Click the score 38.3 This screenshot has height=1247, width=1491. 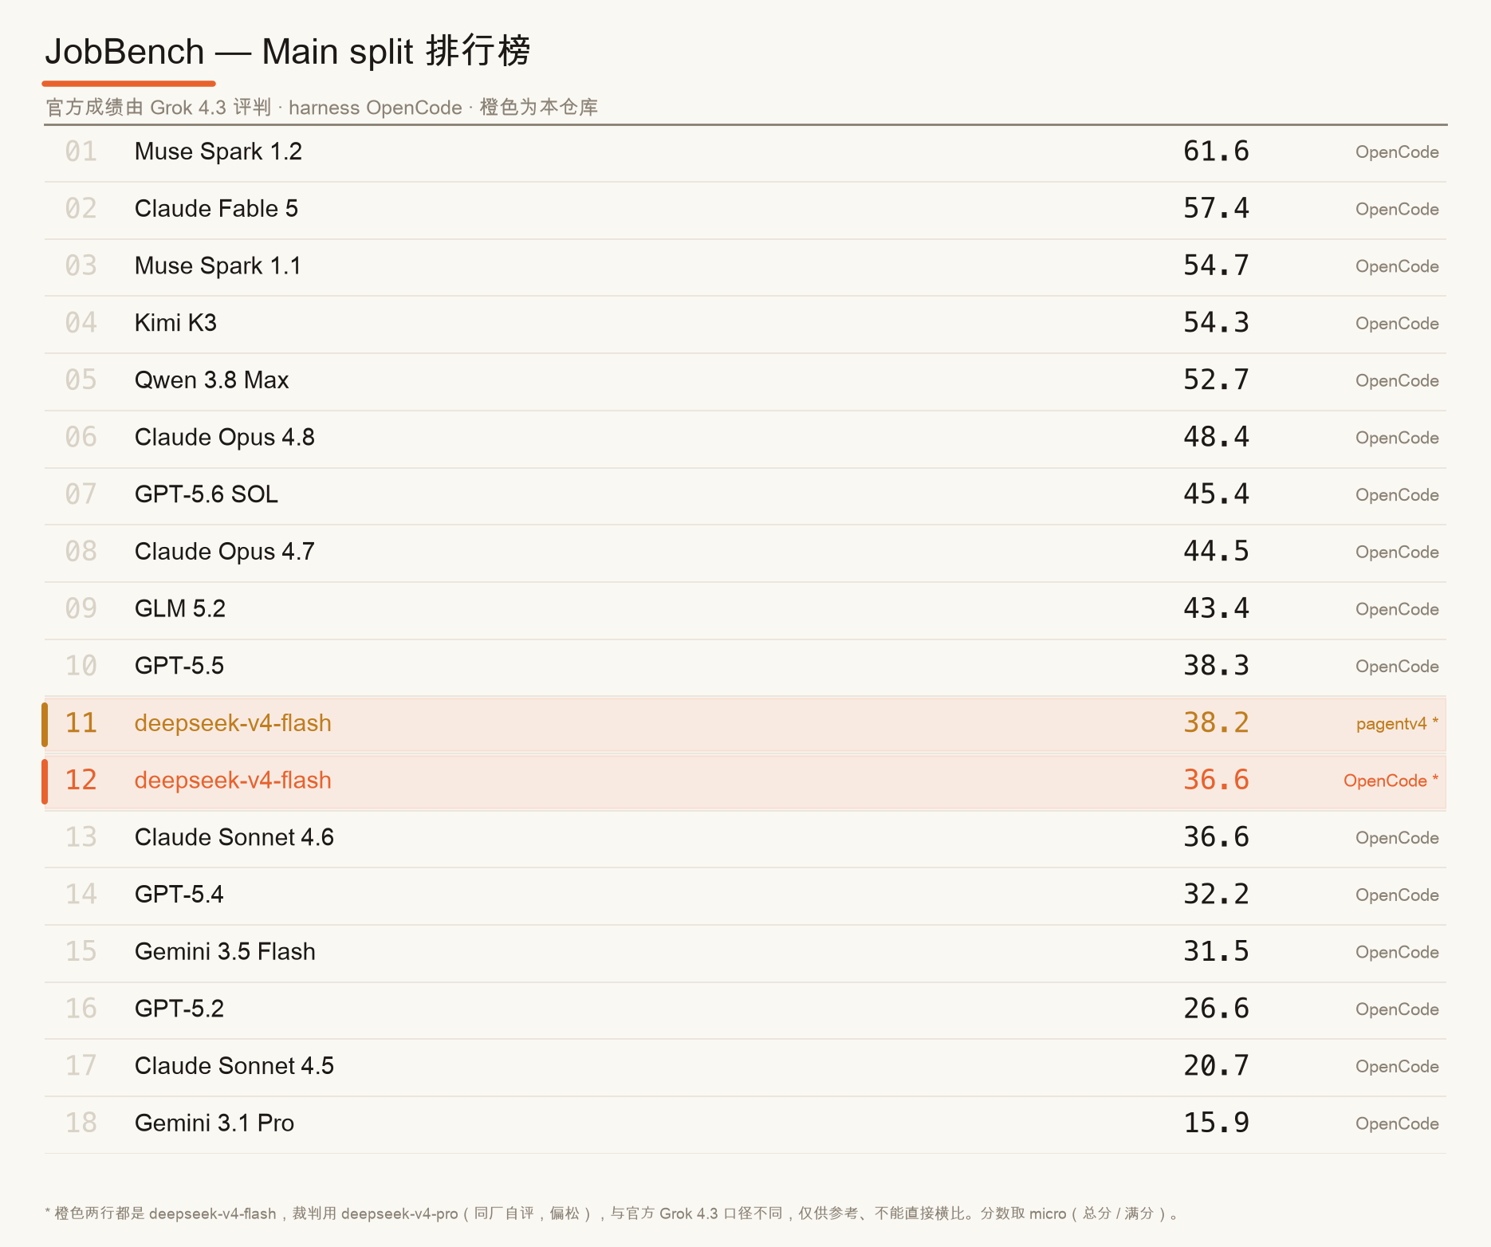(1216, 666)
